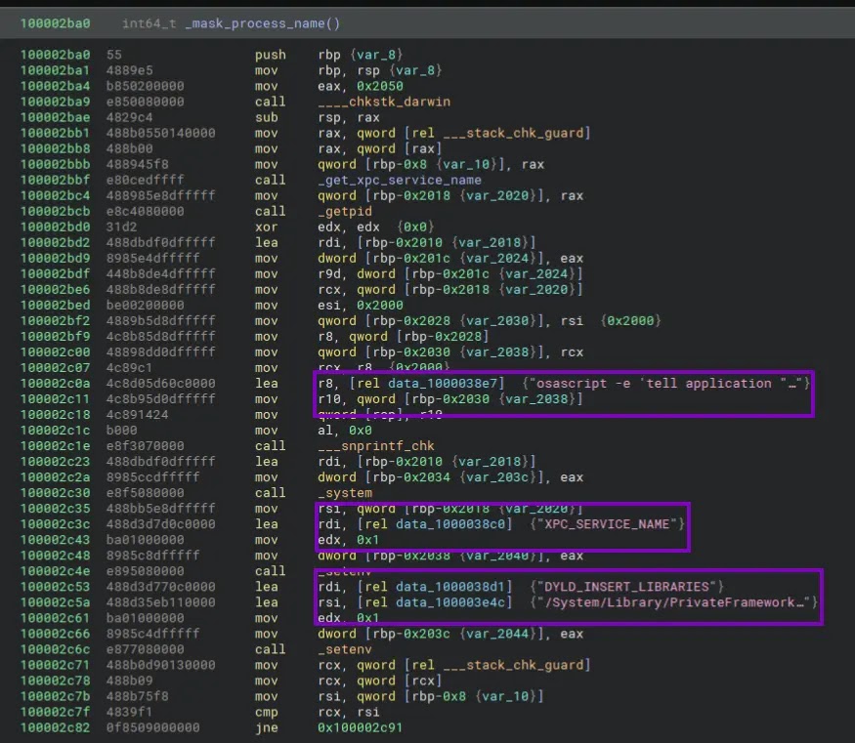Click rsp, rax operands on sub line
The width and height of the screenshot is (855, 743).
tap(349, 118)
